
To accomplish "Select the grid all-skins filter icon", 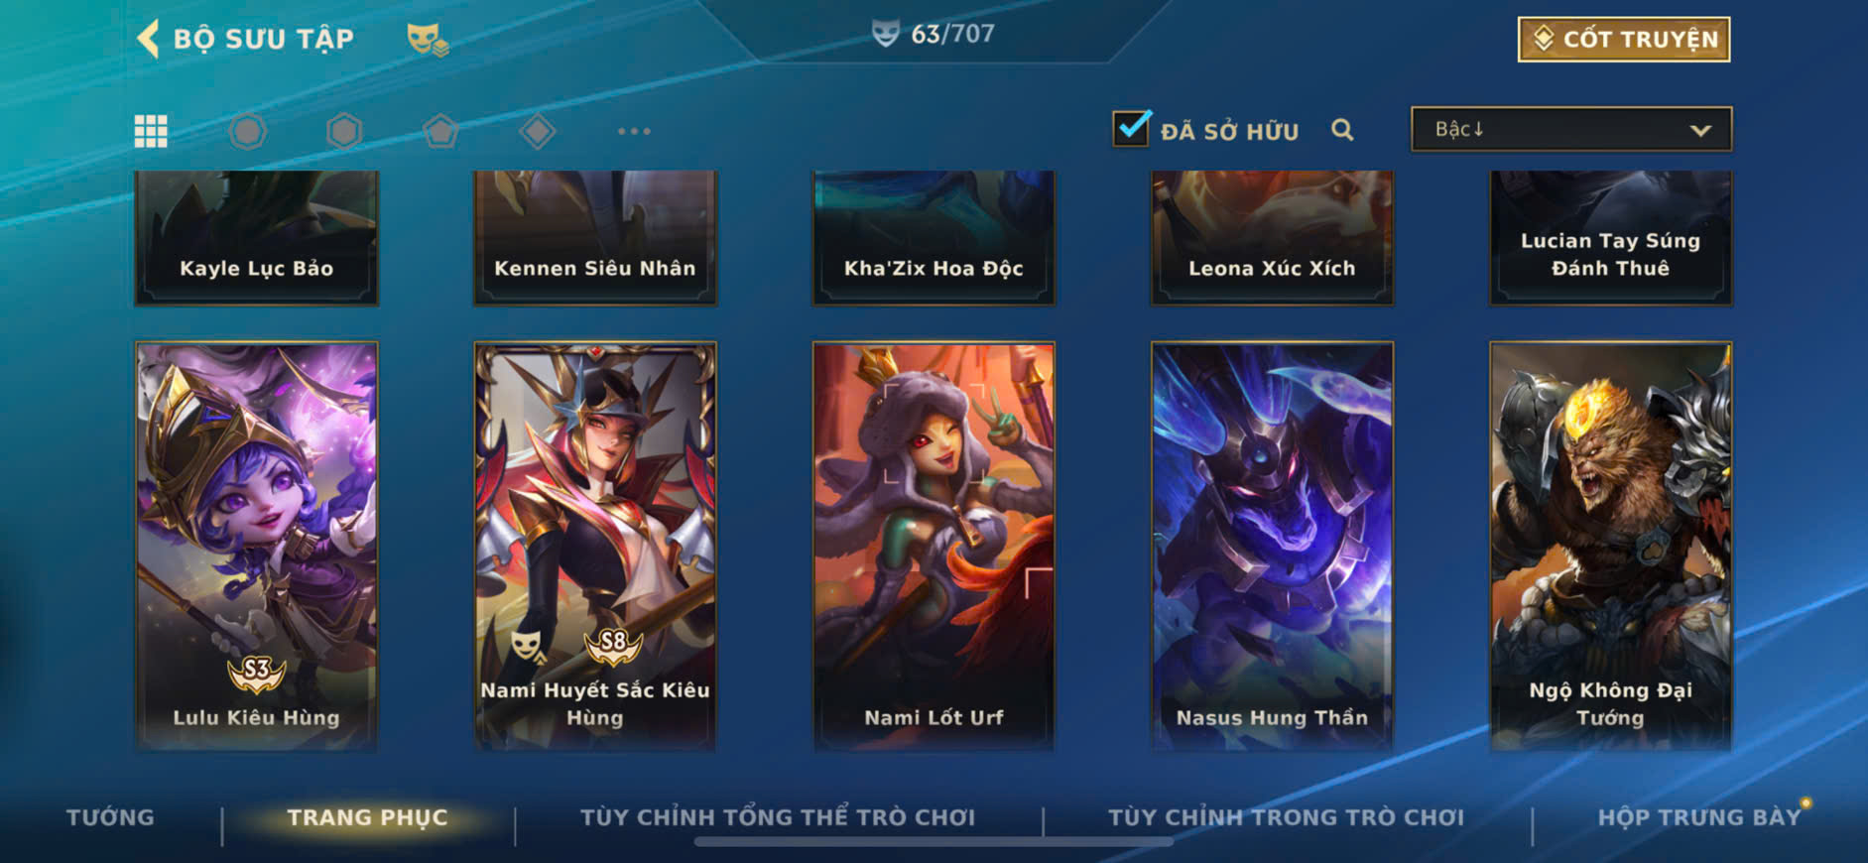I will 151,131.
